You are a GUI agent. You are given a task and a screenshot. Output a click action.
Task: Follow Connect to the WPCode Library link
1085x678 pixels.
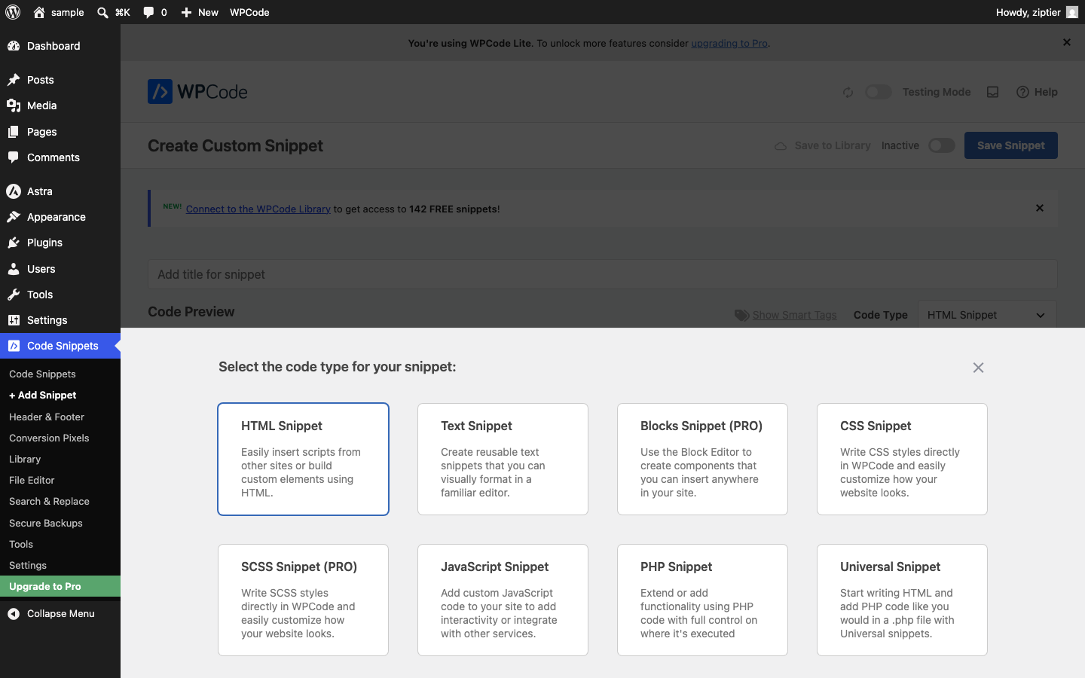[258, 209]
